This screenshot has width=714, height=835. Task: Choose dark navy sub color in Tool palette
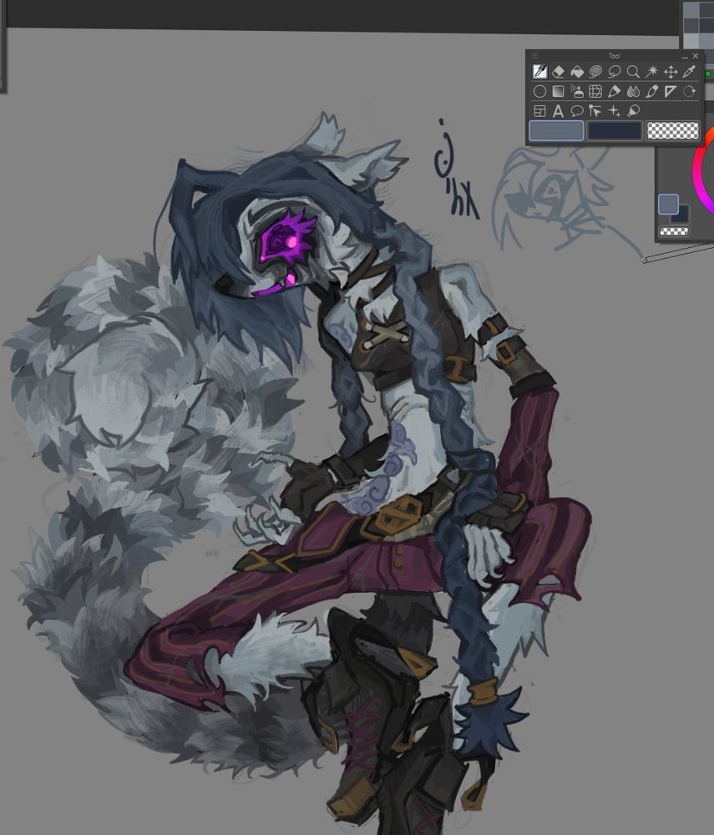coord(615,130)
